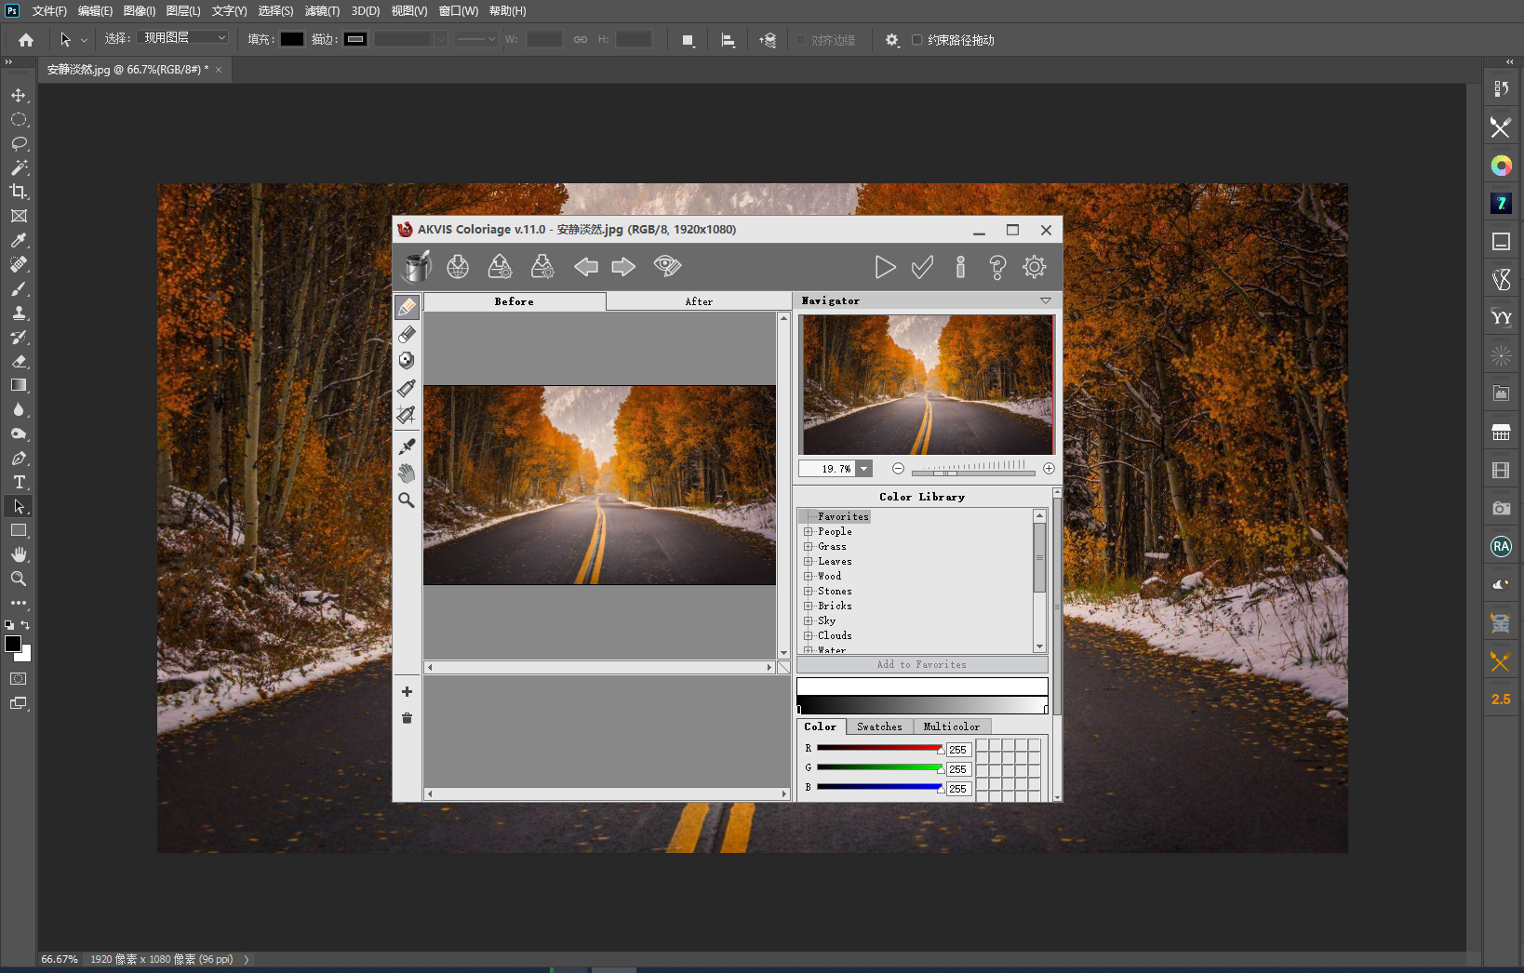The width and height of the screenshot is (1524, 973).
Task: Open AKVIS Help question mark
Action: (997, 268)
